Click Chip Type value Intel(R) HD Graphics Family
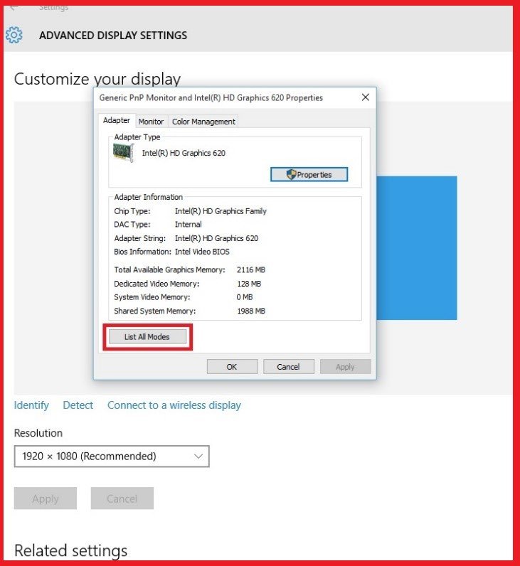The height and width of the screenshot is (566, 520). pyautogui.click(x=221, y=211)
